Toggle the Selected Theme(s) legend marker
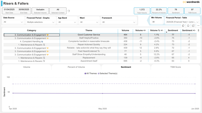202x113 pixels. click(99, 74)
